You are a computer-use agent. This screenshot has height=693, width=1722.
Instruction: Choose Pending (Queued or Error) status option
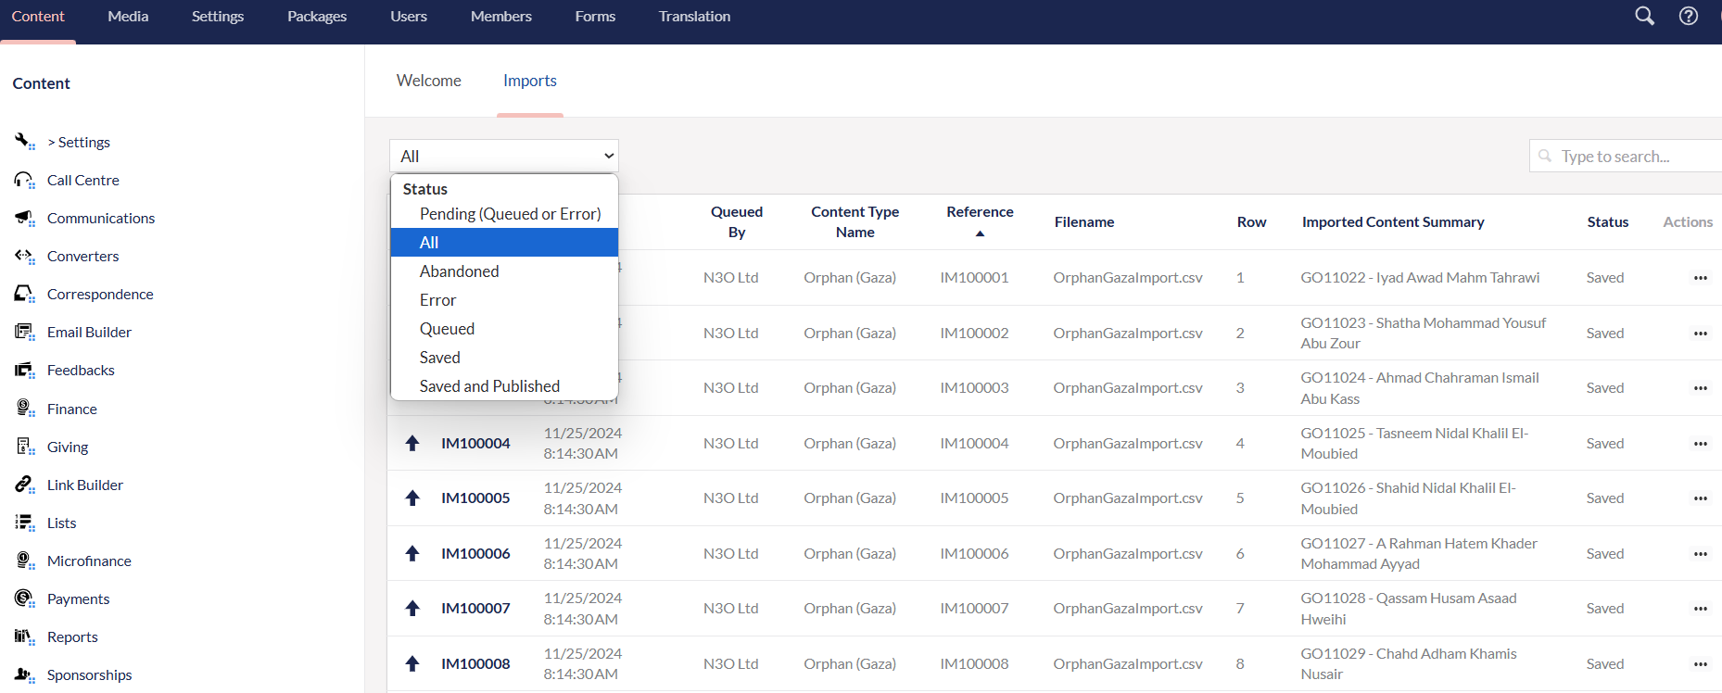click(504, 214)
